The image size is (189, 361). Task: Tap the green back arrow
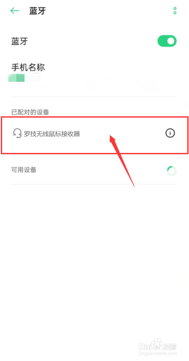[15, 11]
